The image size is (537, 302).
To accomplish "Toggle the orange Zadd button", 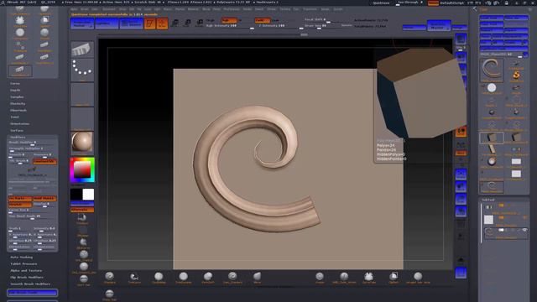I will 262,20.
